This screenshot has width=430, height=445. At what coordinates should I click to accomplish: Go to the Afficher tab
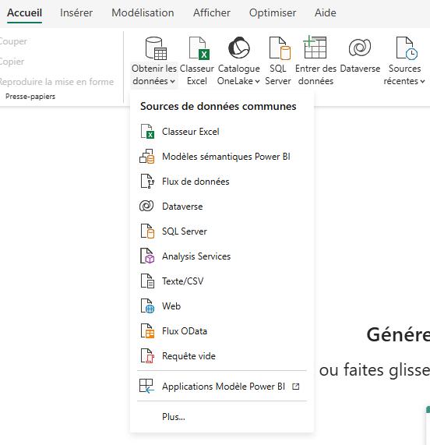click(x=212, y=12)
